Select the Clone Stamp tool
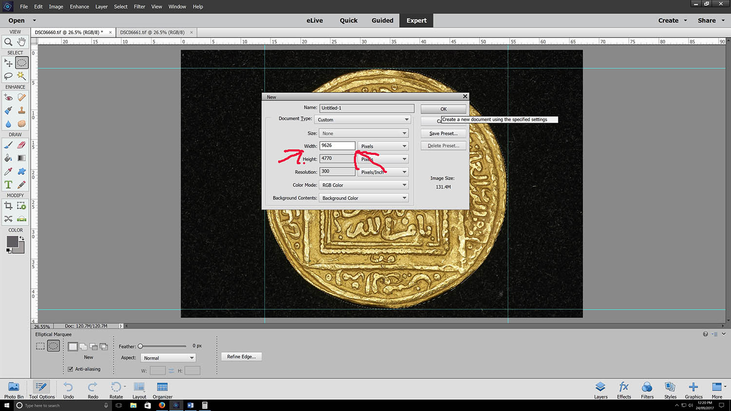Viewport: 731px width, 411px height. 21,111
